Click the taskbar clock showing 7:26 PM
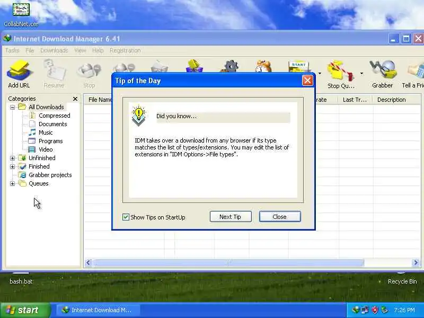The width and height of the screenshot is (424, 318). [404, 310]
